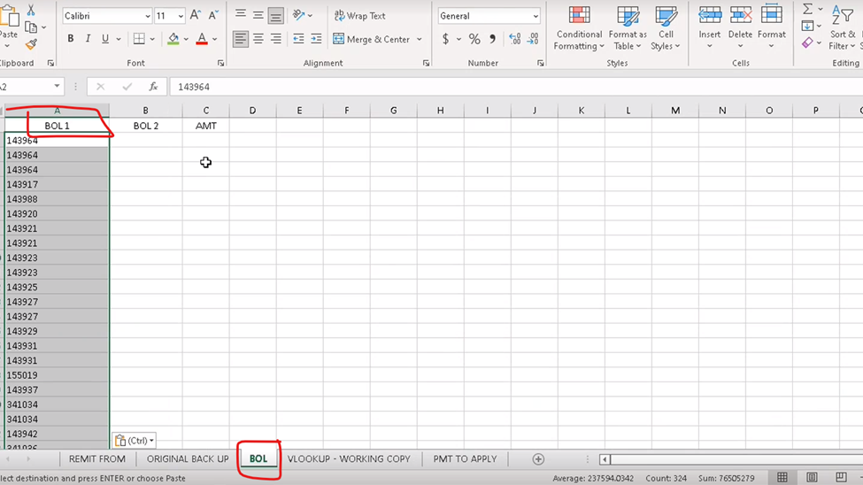This screenshot has height=485, width=863.
Task: Decrease font size with smaller A icon
Action: [213, 15]
